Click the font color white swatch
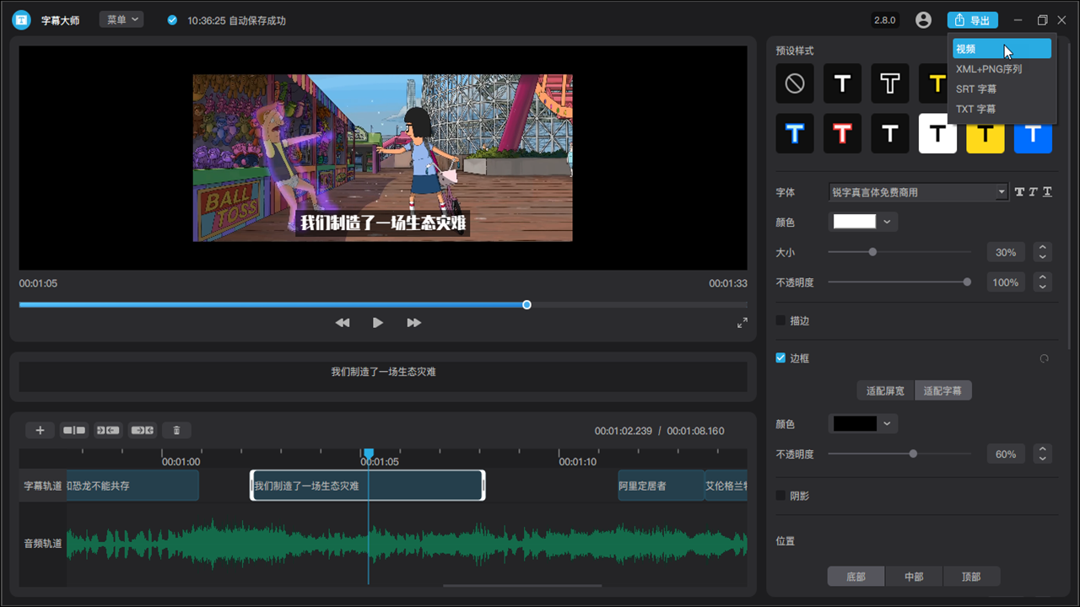The height and width of the screenshot is (607, 1080). [854, 222]
